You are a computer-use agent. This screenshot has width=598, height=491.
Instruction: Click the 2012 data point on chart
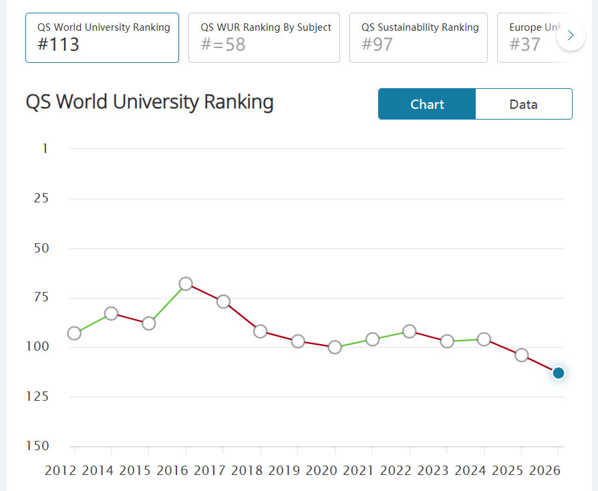[x=74, y=333]
